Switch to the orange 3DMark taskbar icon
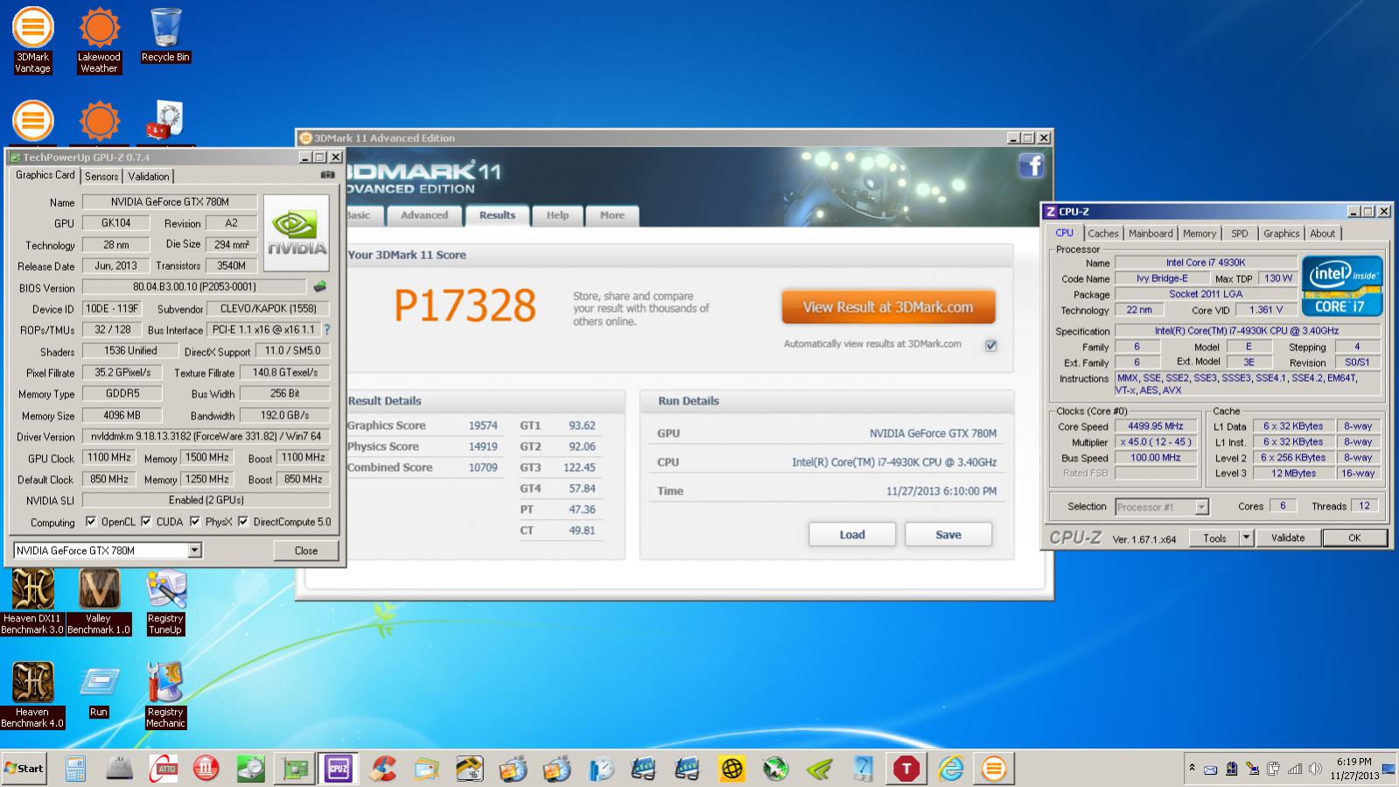The width and height of the screenshot is (1399, 787). 994,769
